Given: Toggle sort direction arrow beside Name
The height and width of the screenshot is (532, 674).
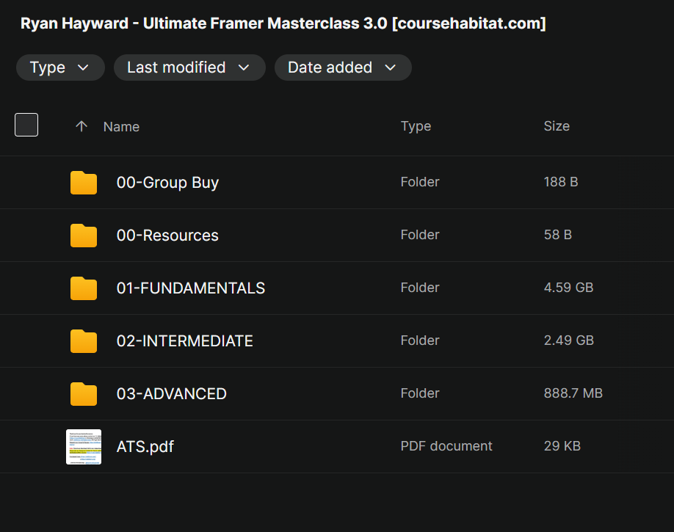Looking at the screenshot, I should 81,126.
